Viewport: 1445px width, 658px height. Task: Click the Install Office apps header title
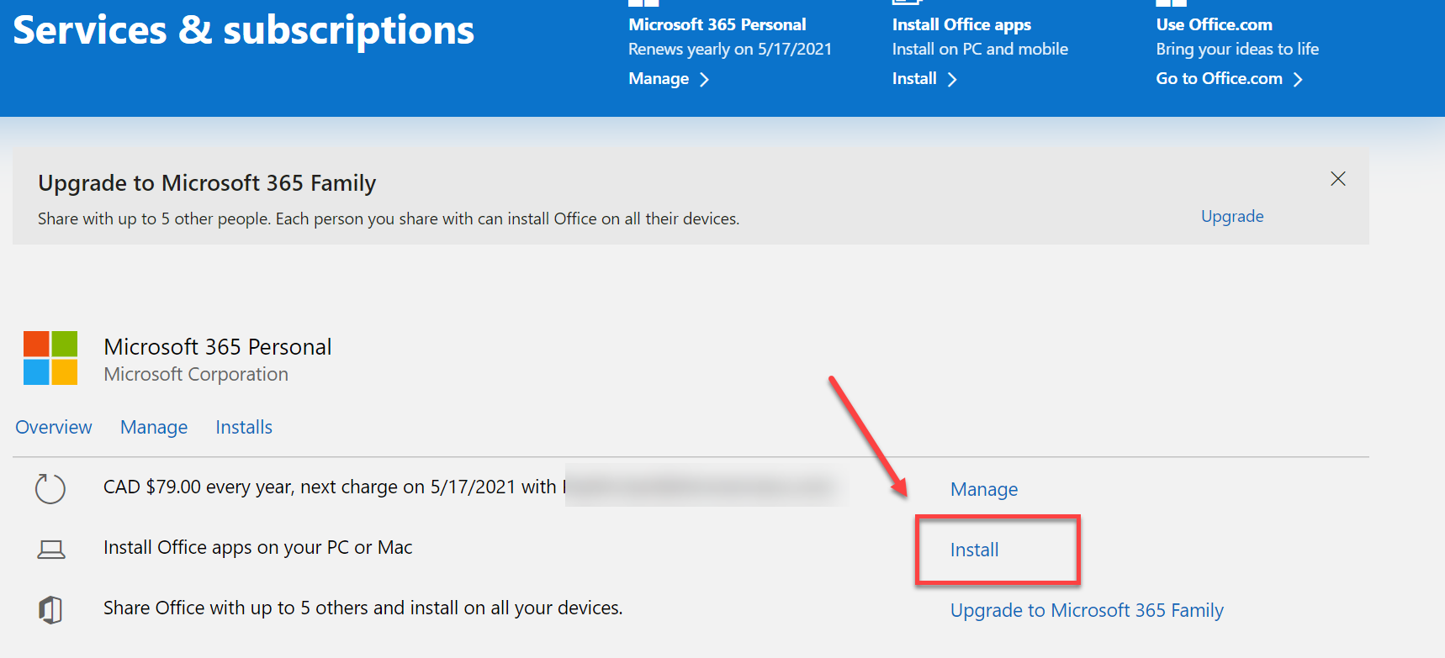pyautogui.click(x=961, y=24)
